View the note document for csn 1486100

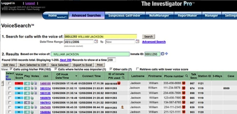point(36,83)
